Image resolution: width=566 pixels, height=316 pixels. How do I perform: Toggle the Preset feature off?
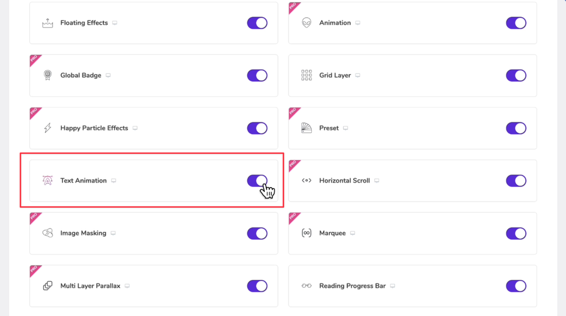516,128
